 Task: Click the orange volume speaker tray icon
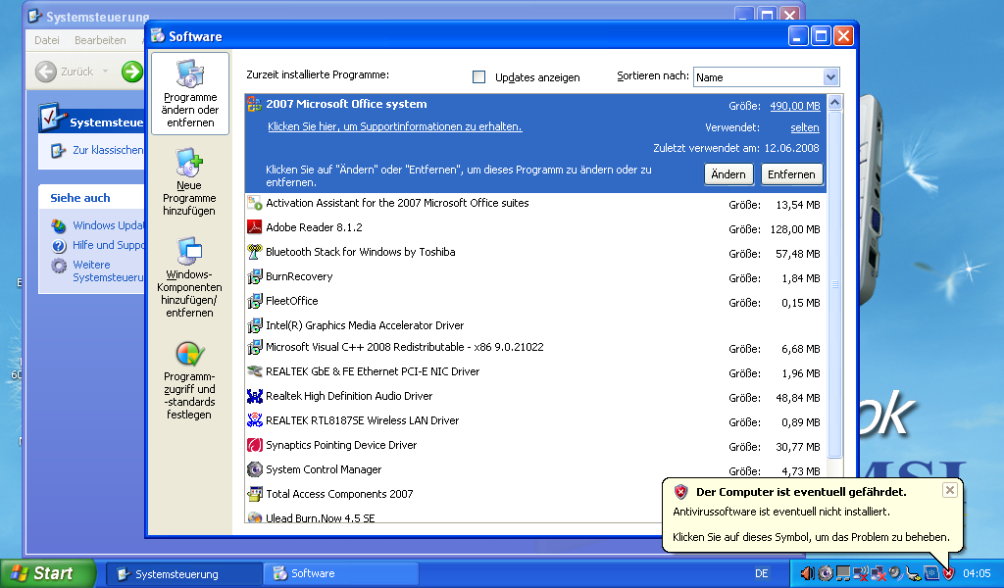click(808, 573)
